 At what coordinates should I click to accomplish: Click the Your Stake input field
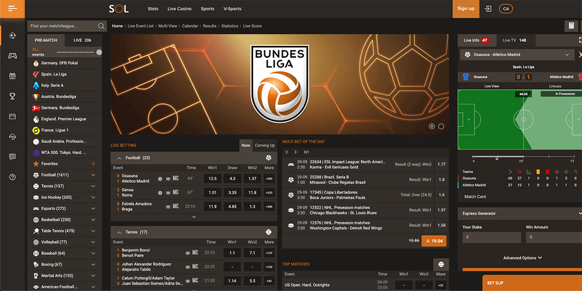(491, 237)
